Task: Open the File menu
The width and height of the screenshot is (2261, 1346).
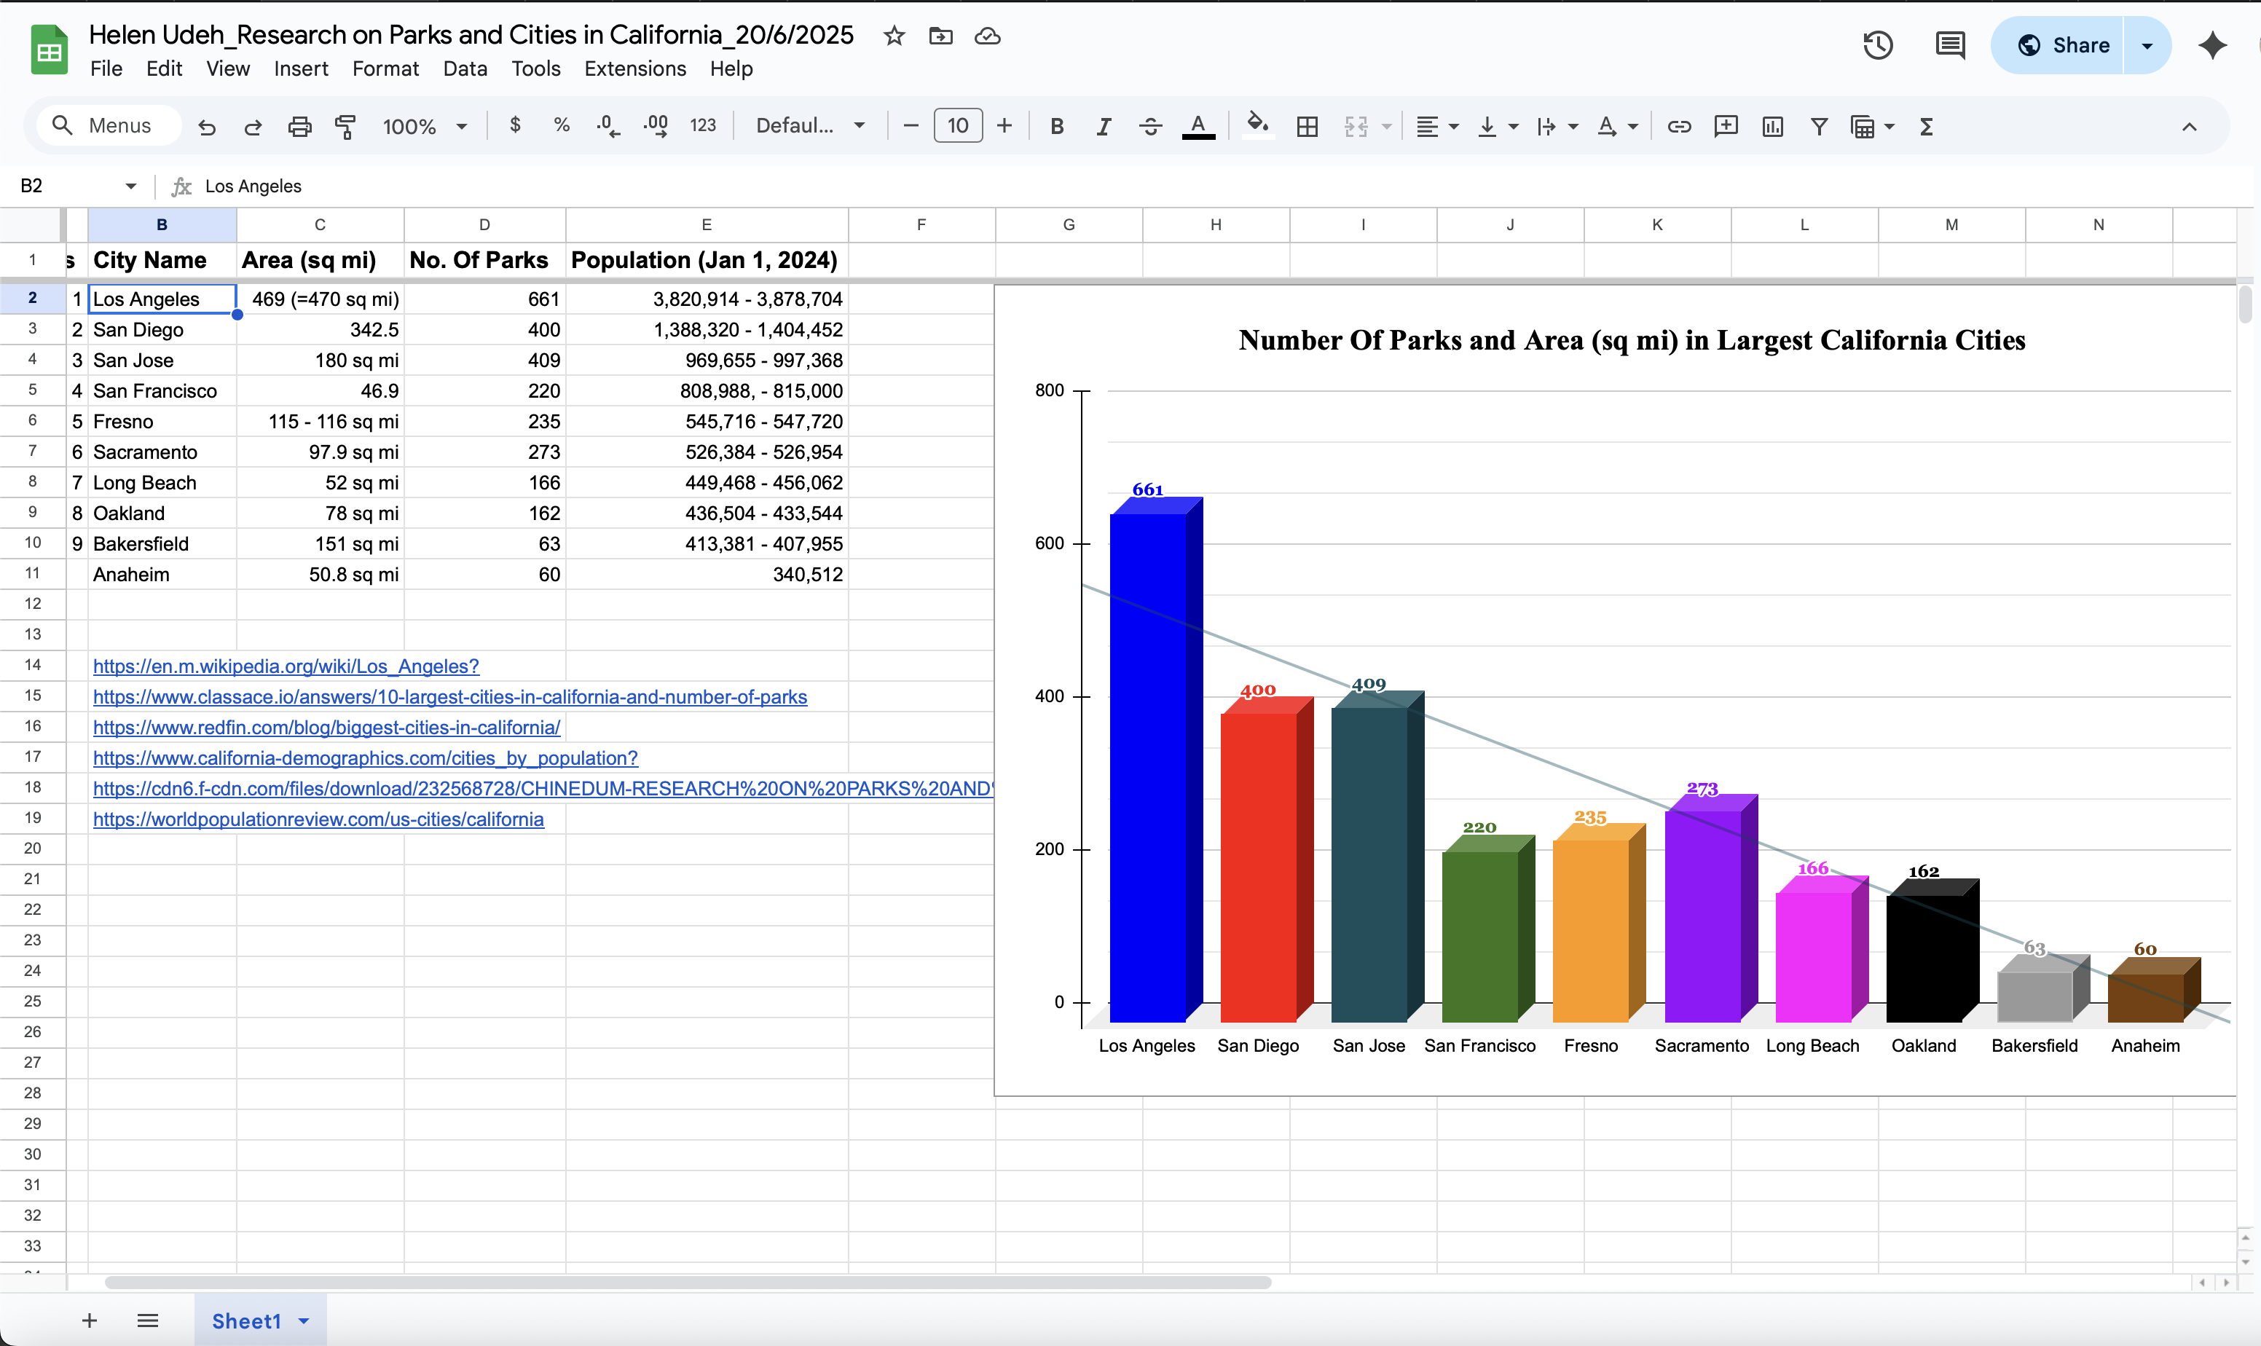Action: click(106, 69)
